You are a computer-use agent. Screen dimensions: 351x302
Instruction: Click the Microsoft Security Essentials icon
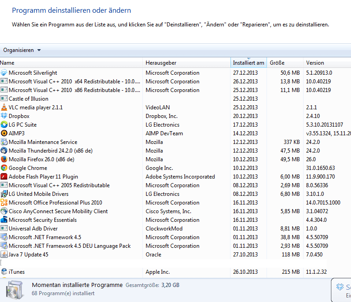(4, 220)
